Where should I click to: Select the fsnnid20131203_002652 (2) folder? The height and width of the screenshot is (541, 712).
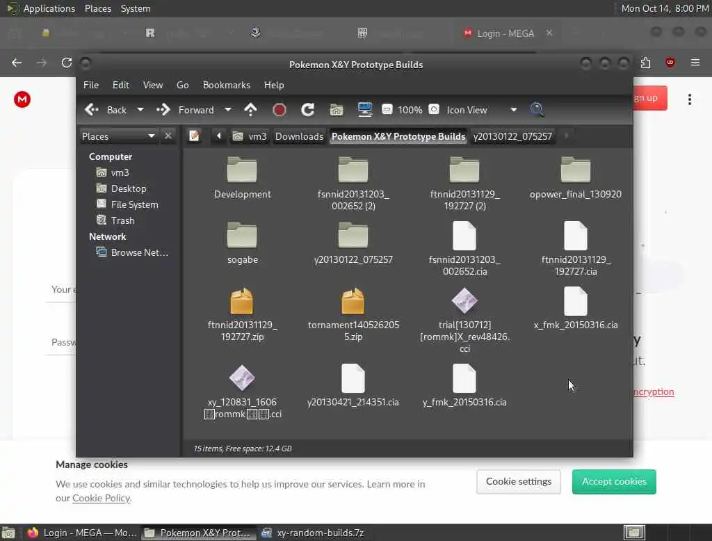(x=353, y=183)
